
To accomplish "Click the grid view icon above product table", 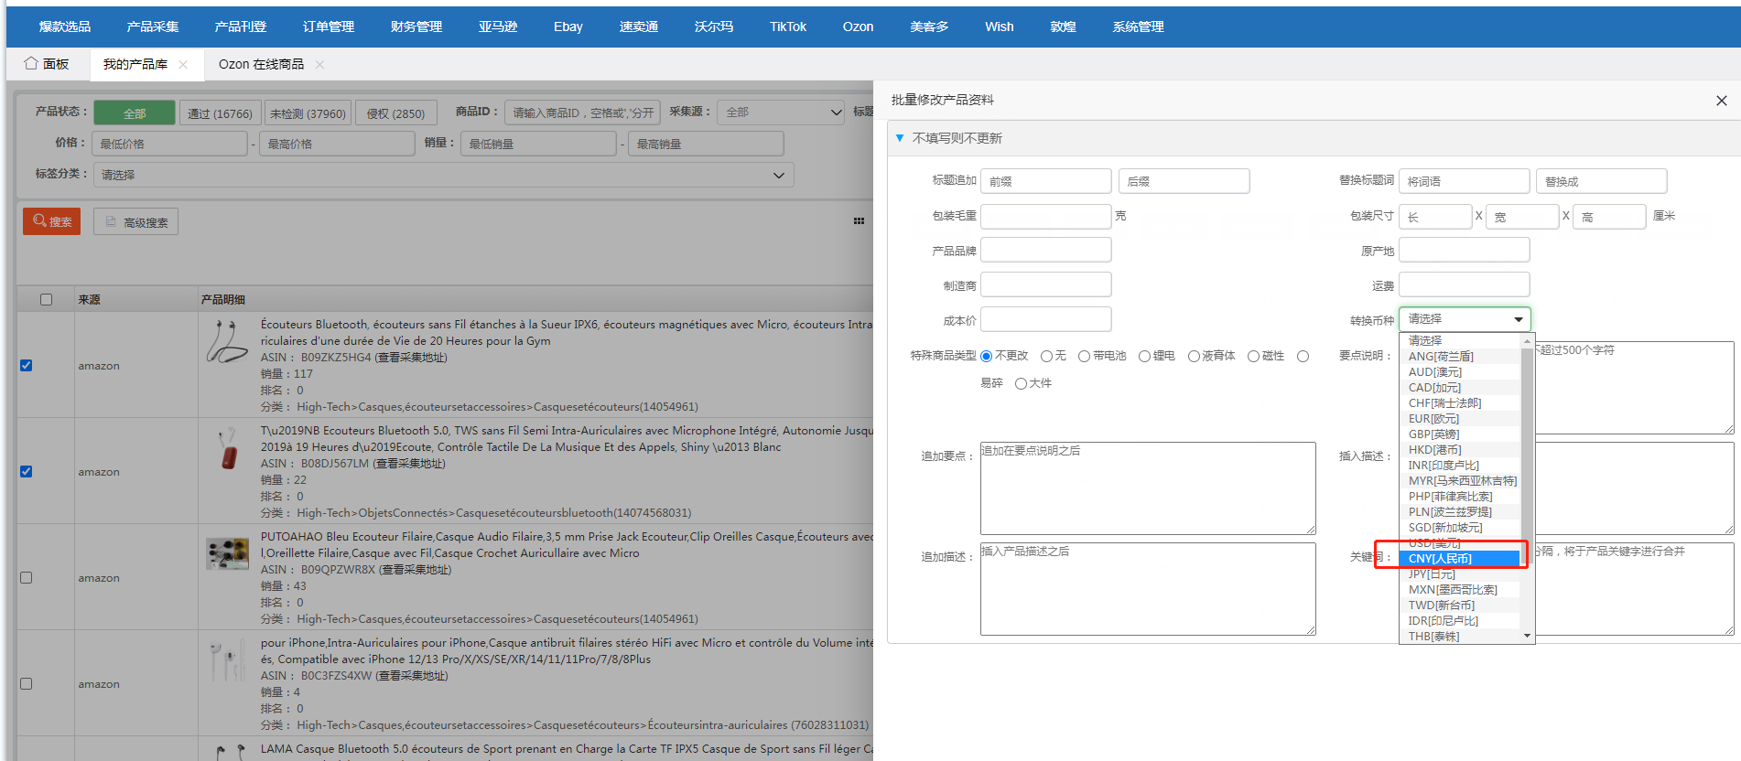I will point(859,221).
